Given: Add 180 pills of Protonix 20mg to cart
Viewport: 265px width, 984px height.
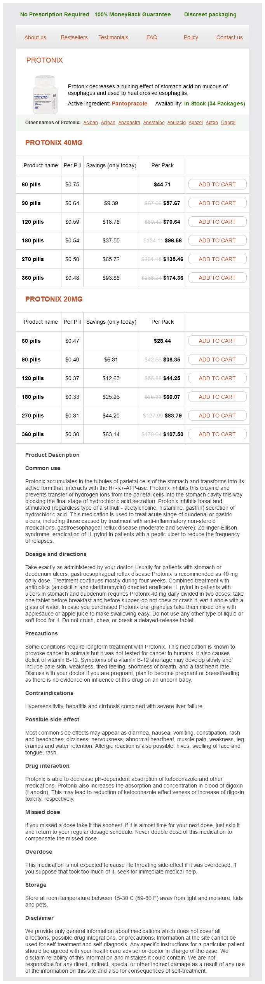Looking at the screenshot, I should point(217,397).
